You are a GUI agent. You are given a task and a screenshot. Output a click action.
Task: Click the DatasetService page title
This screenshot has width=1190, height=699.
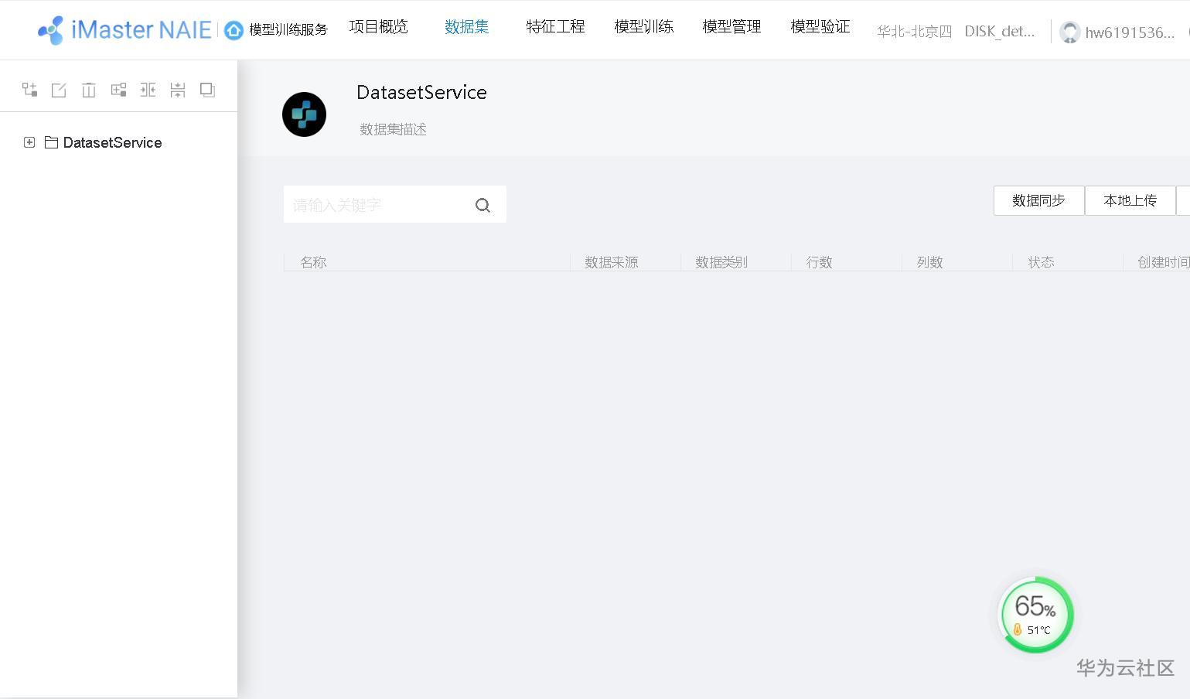tap(421, 93)
